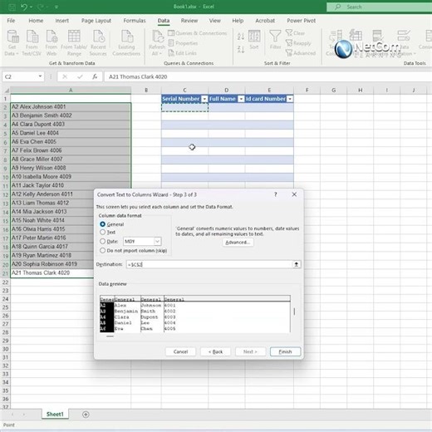Click the Advanced... button

click(238, 243)
